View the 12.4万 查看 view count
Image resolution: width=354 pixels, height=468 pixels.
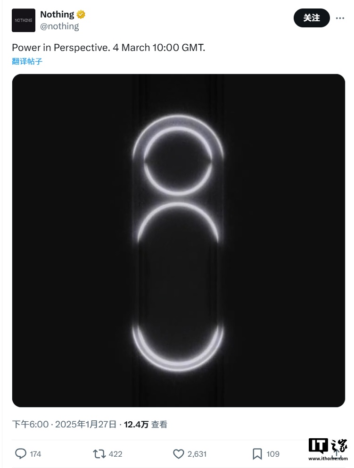pyautogui.click(x=146, y=425)
